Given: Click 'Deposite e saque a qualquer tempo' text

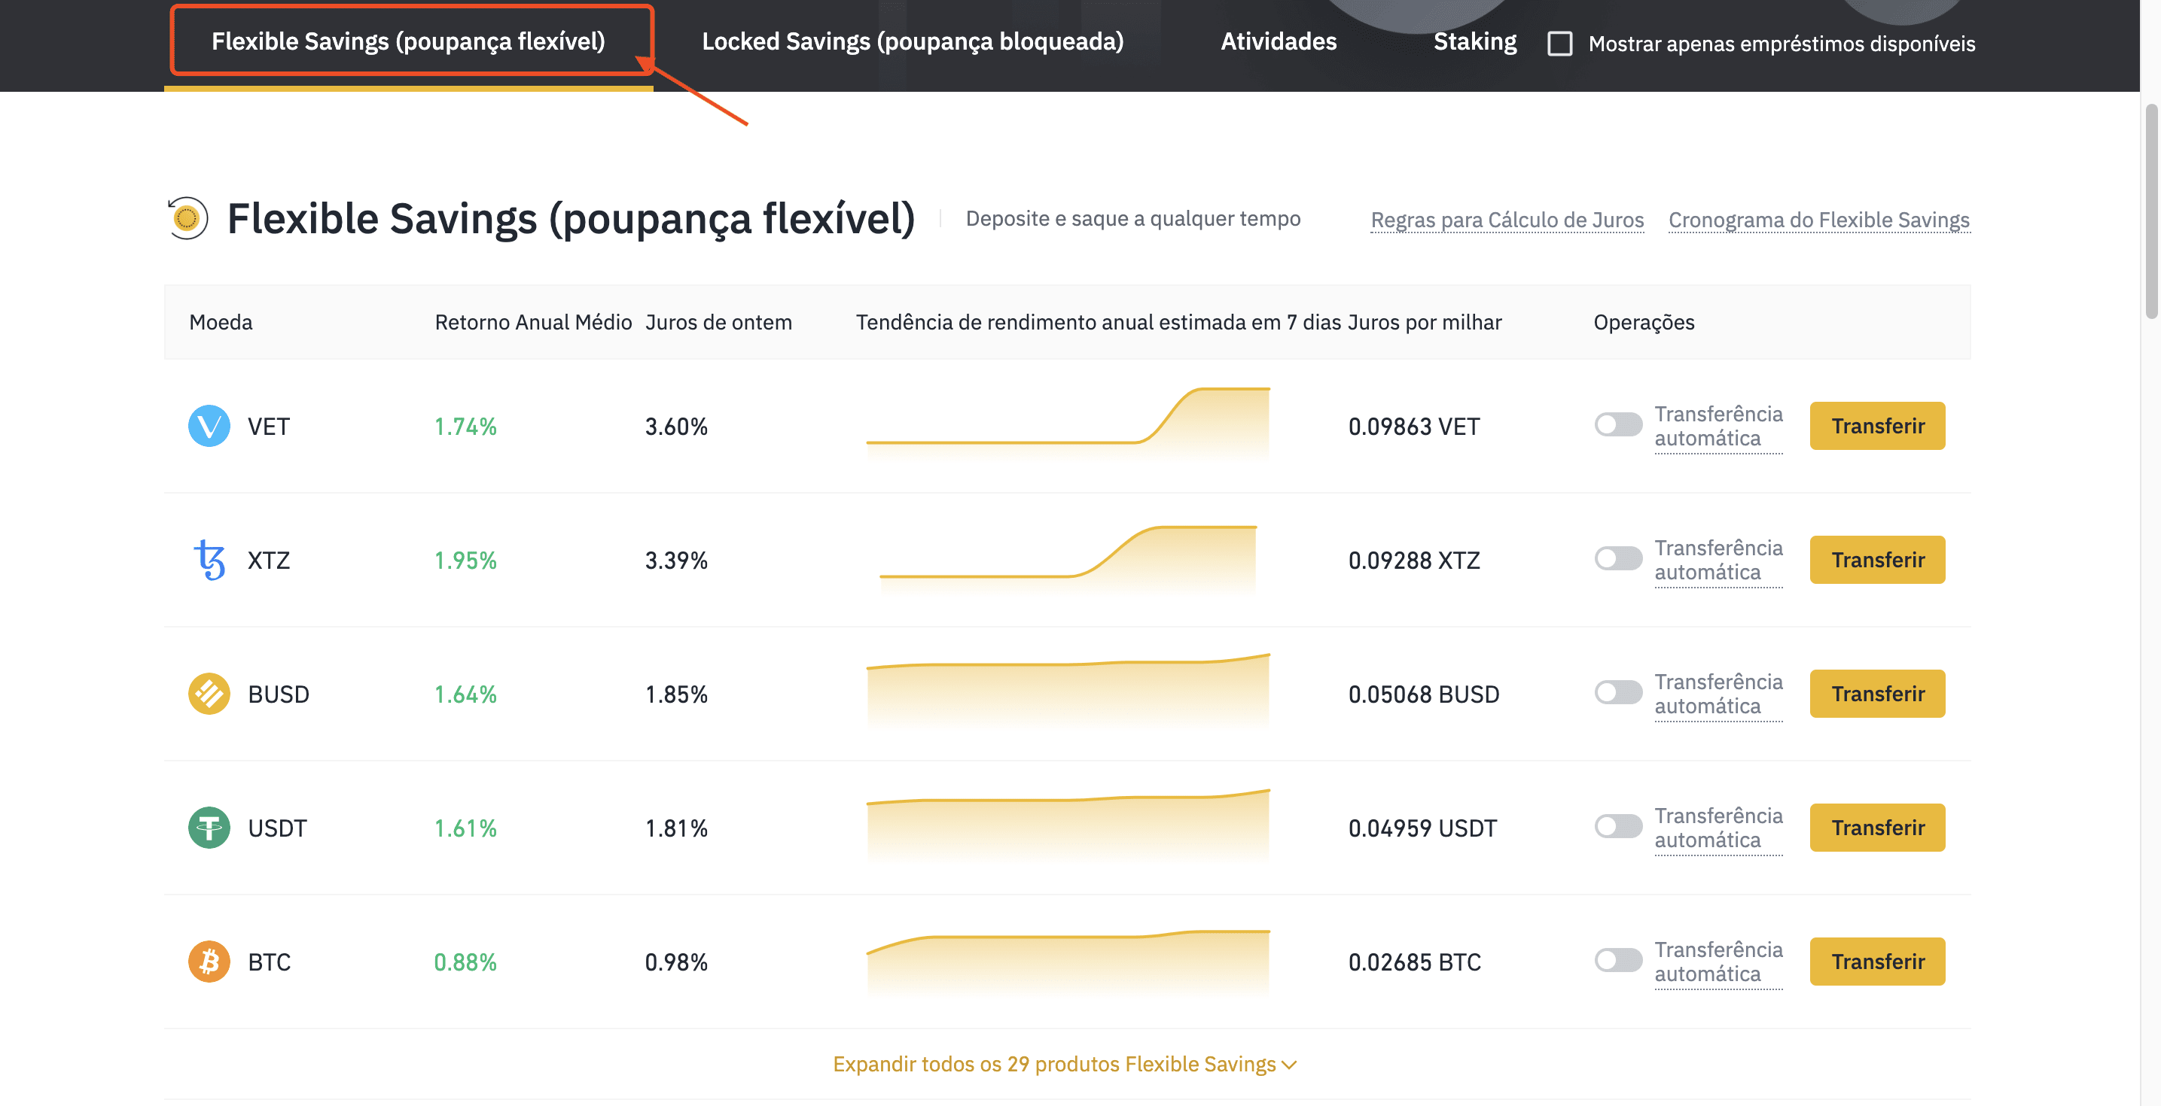Looking at the screenshot, I should (1132, 219).
